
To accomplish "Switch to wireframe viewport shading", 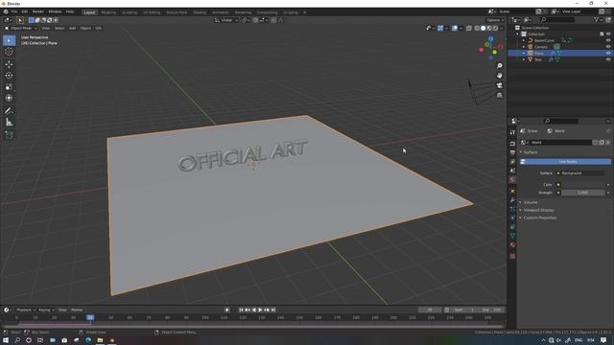I will pyautogui.click(x=477, y=28).
